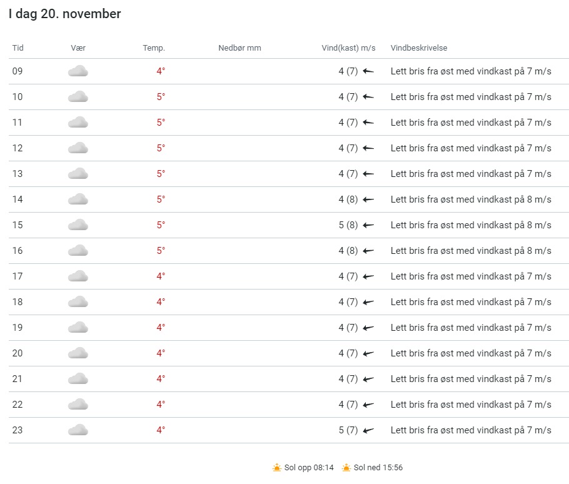Click the 5° temperature at hour 13

[x=161, y=174]
